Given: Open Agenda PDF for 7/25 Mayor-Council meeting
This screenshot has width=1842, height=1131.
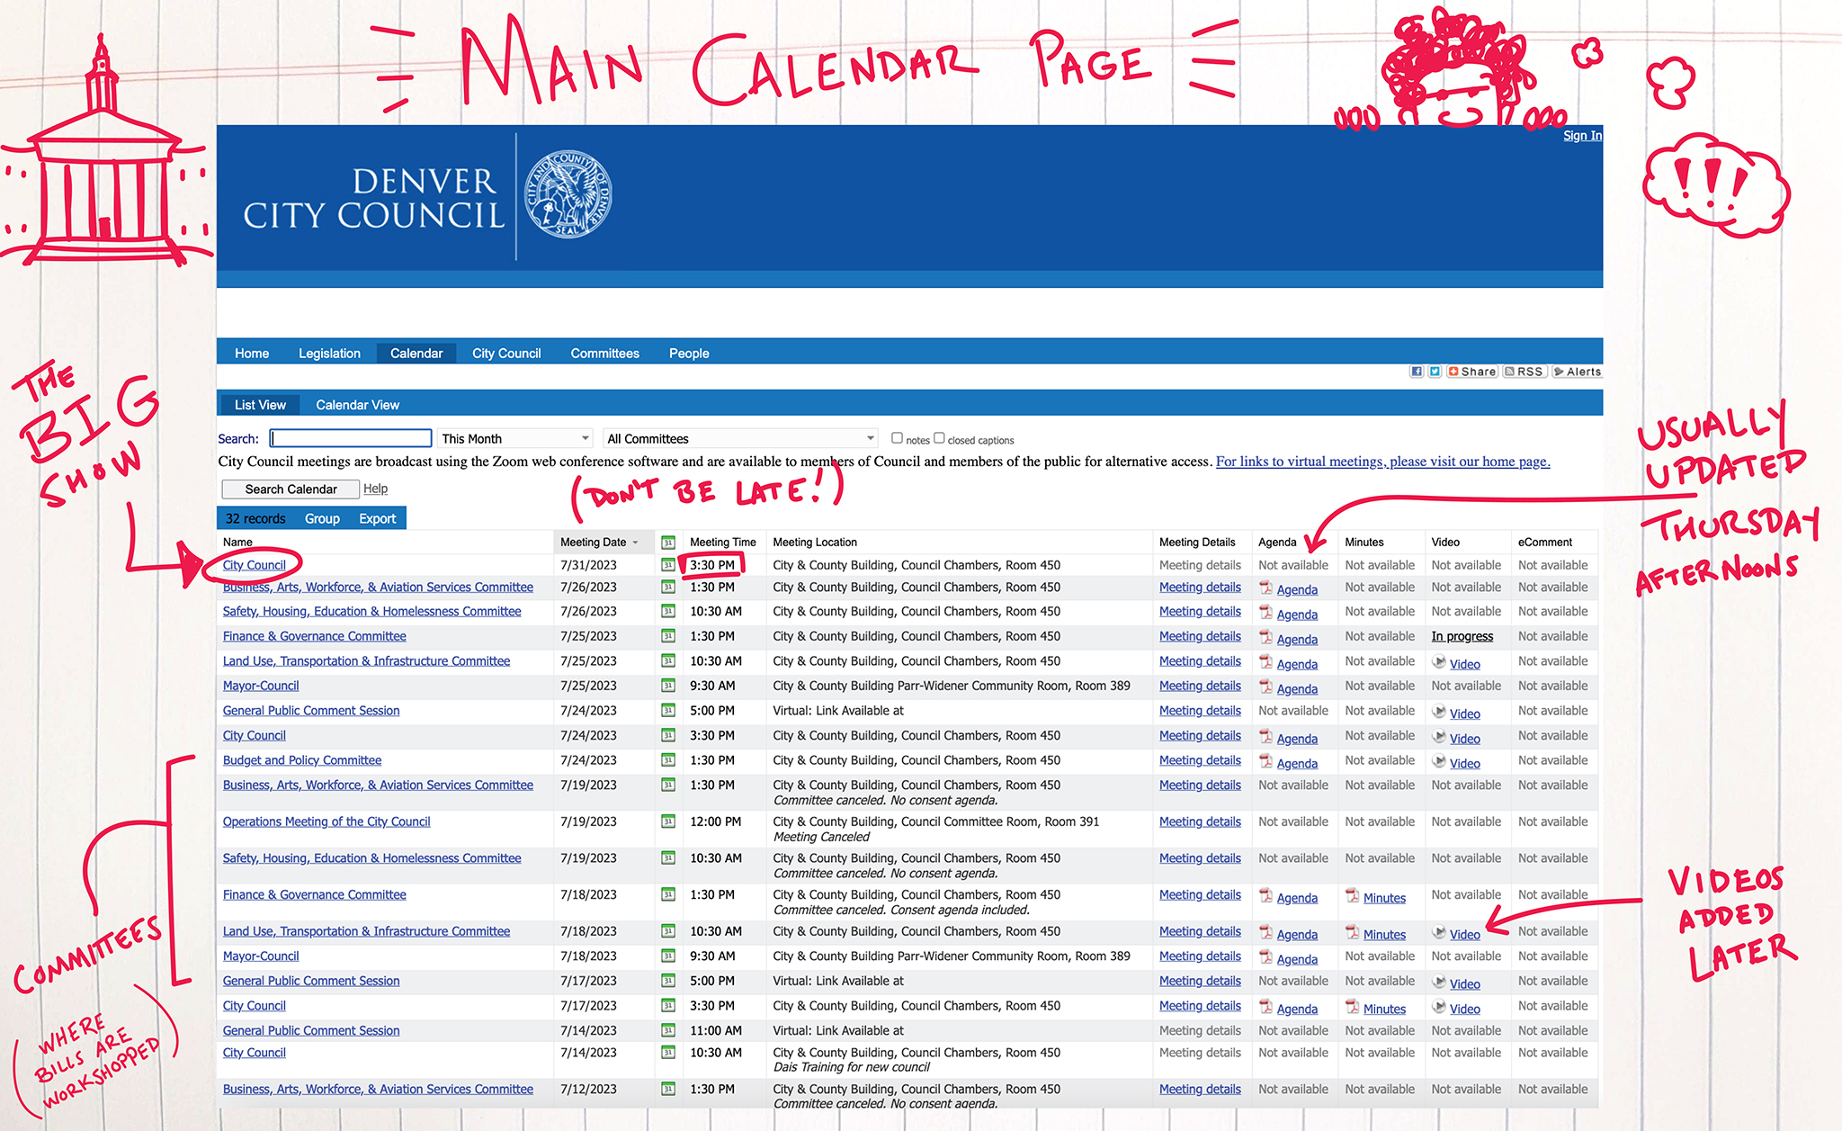Looking at the screenshot, I should click(x=1296, y=689).
